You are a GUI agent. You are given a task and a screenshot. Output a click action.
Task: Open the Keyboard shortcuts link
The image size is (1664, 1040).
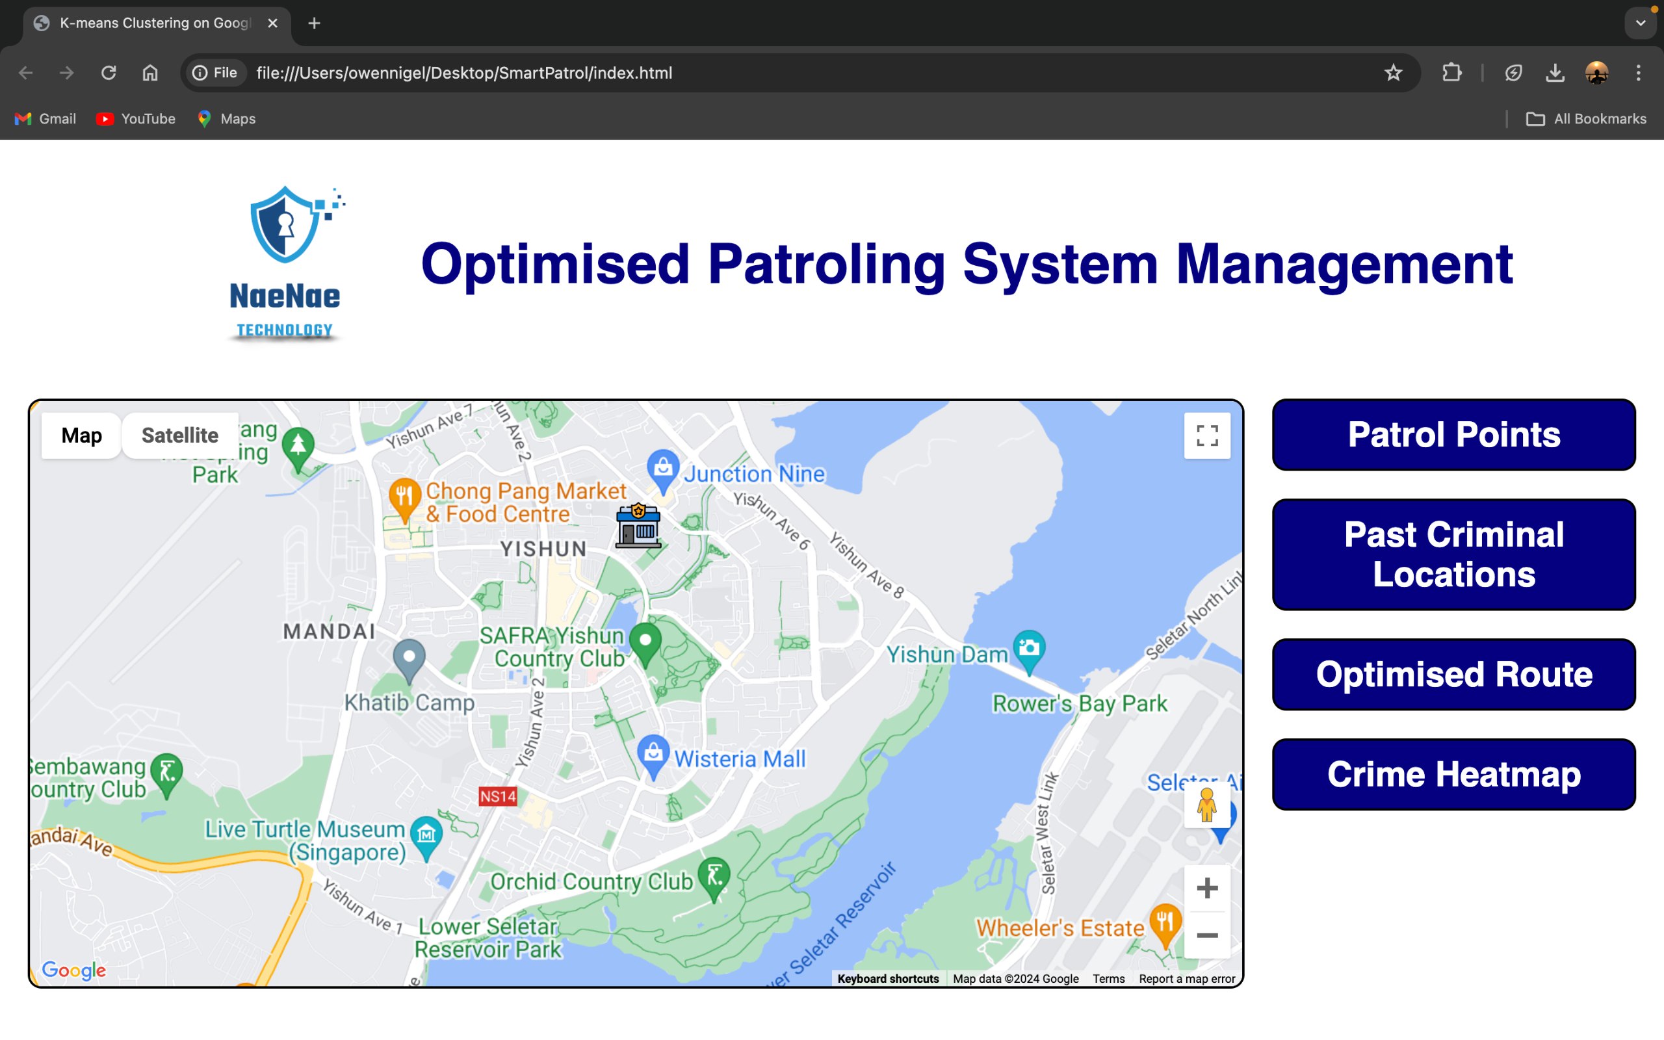(888, 979)
